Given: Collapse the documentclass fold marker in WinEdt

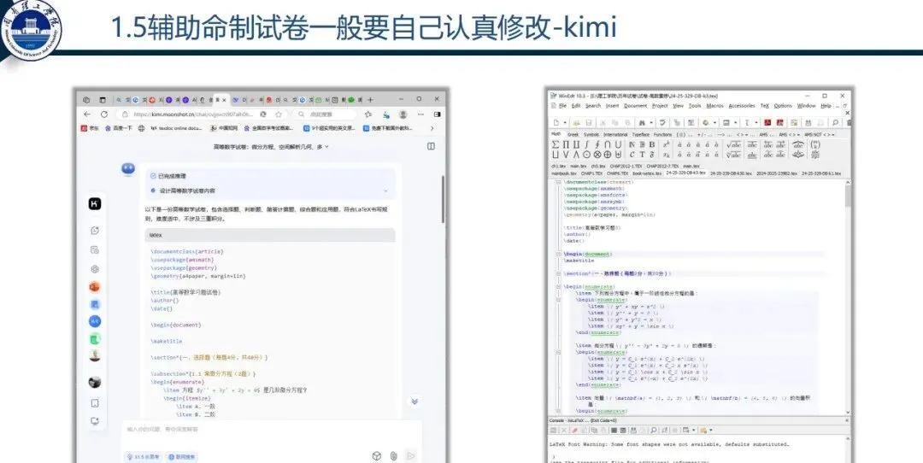Looking at the screenshot, I should tap(559, 182).
